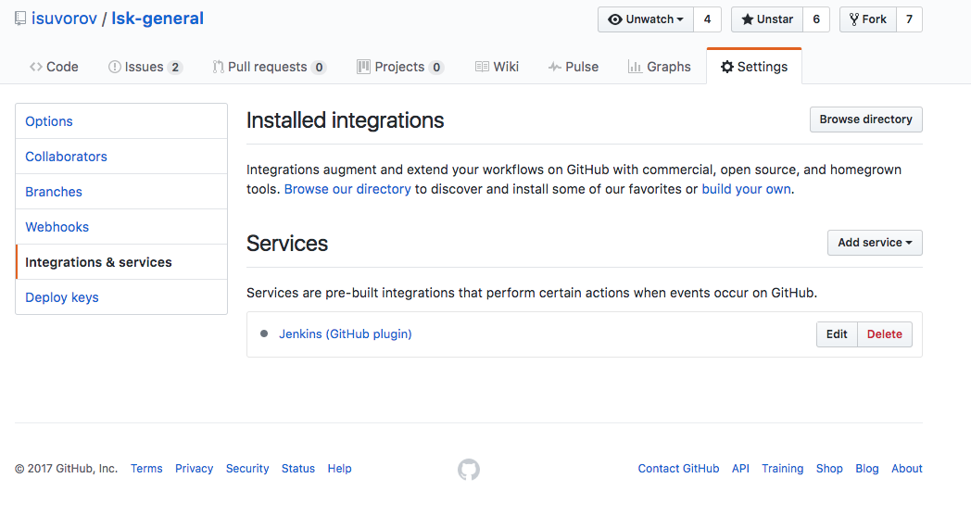
Task: Select the Settings tab
Action: tap(754, 67)
